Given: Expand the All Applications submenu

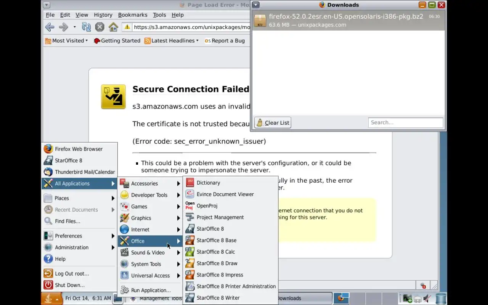Looking at the screenshot, I should (x=79, y=183).
